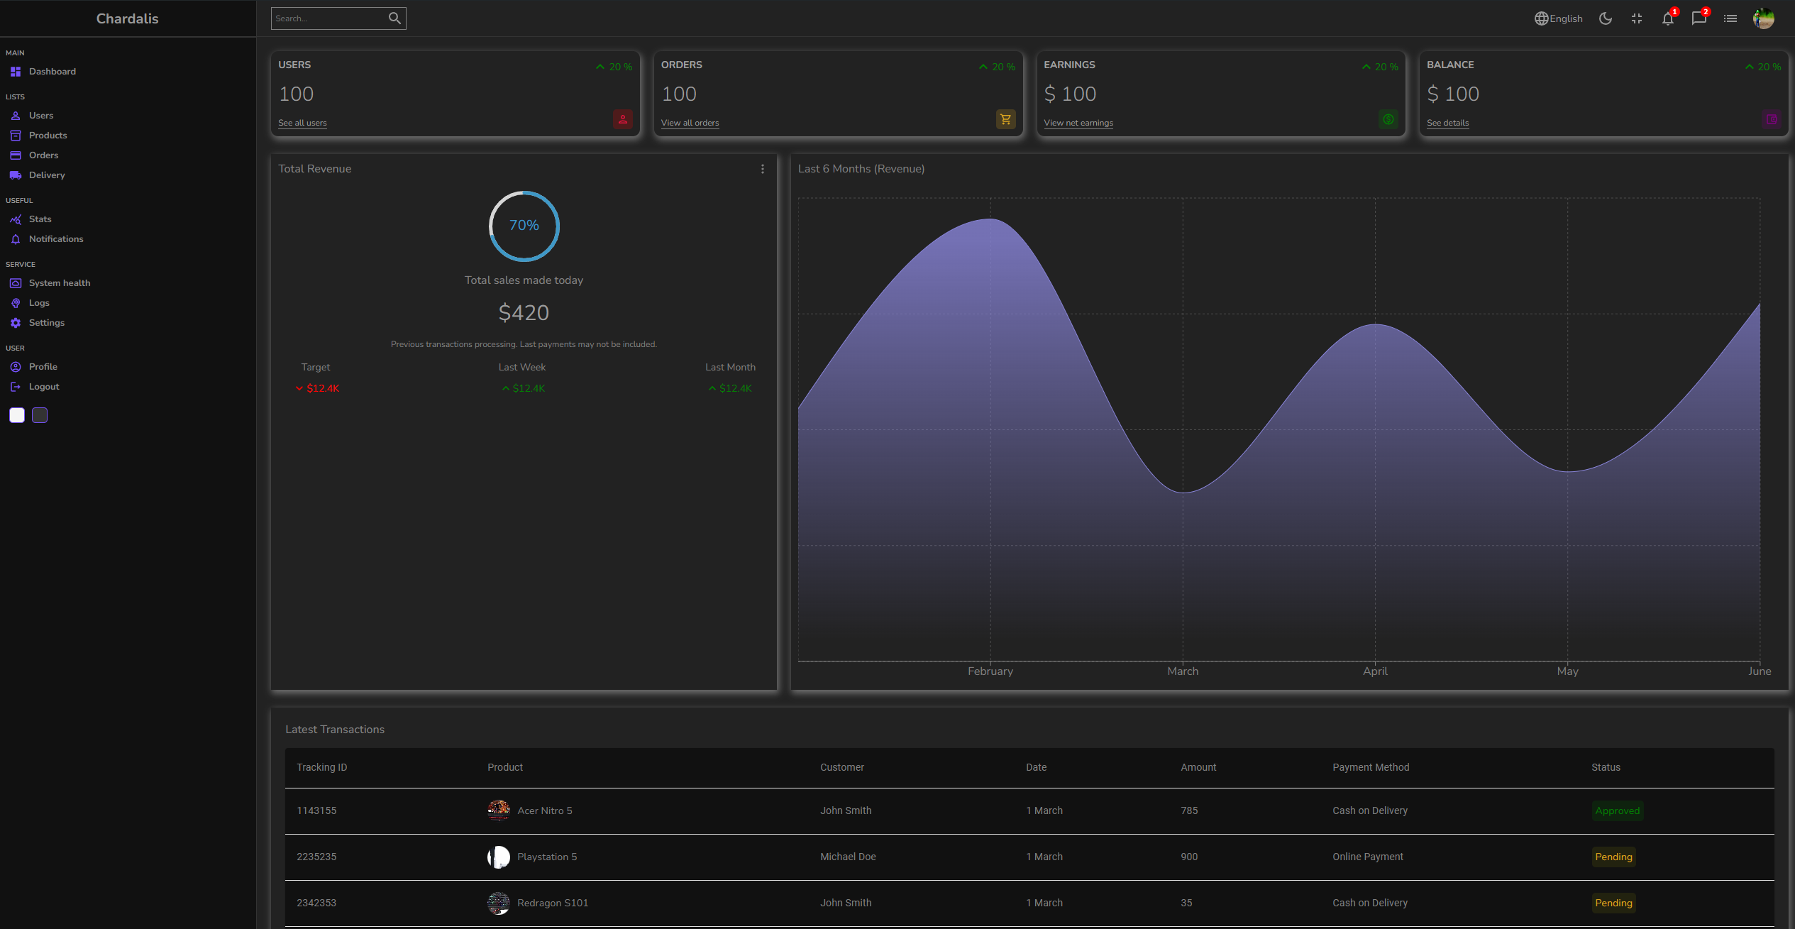The width and height of the screenshot is (1795, 929).
Task: Click the list view icon in top bar
Action: [1730, 18]
